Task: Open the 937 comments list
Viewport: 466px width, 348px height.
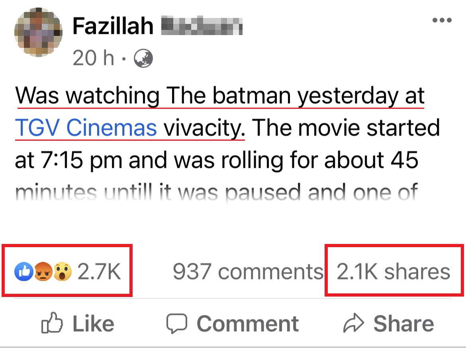Action: coord(247,272)
